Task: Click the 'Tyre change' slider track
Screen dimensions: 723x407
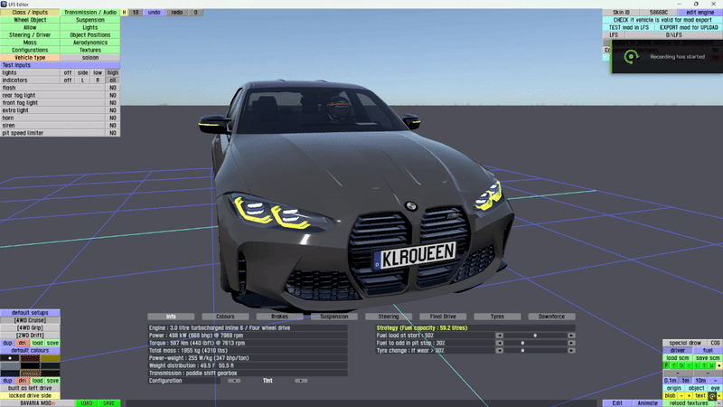Action: (x=535, y=350)
